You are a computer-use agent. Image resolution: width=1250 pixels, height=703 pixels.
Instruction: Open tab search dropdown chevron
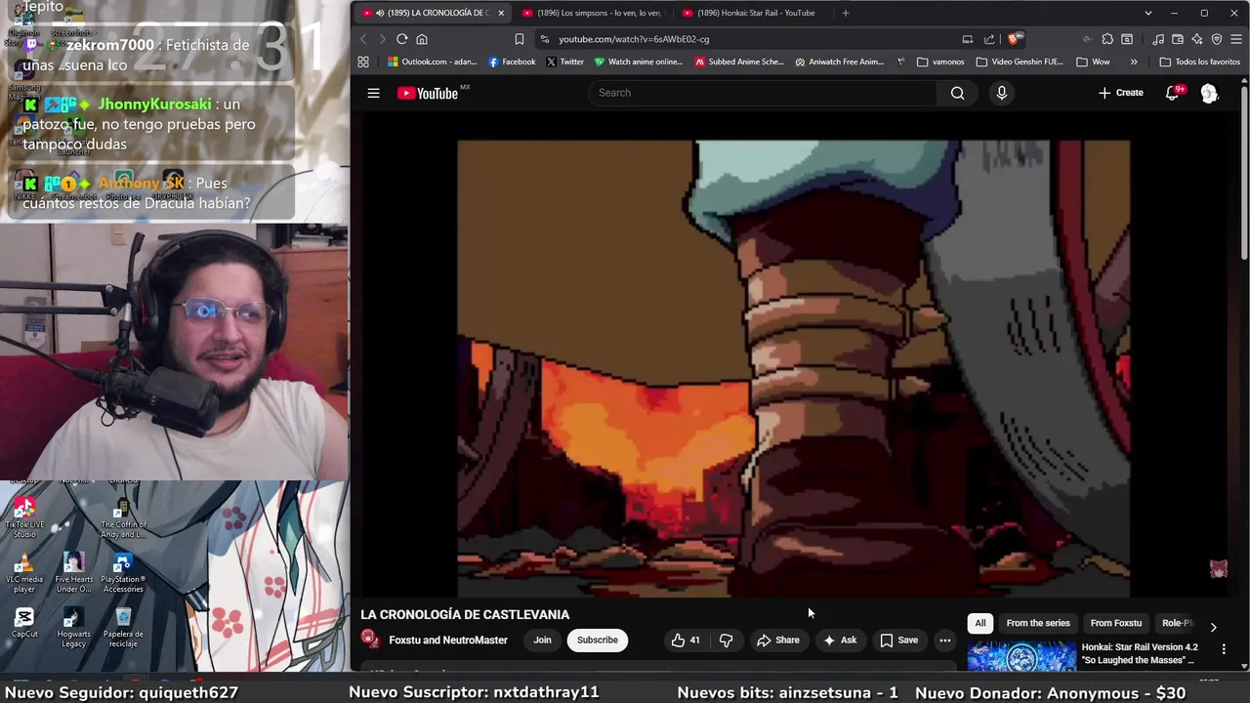pos(1148,13)
